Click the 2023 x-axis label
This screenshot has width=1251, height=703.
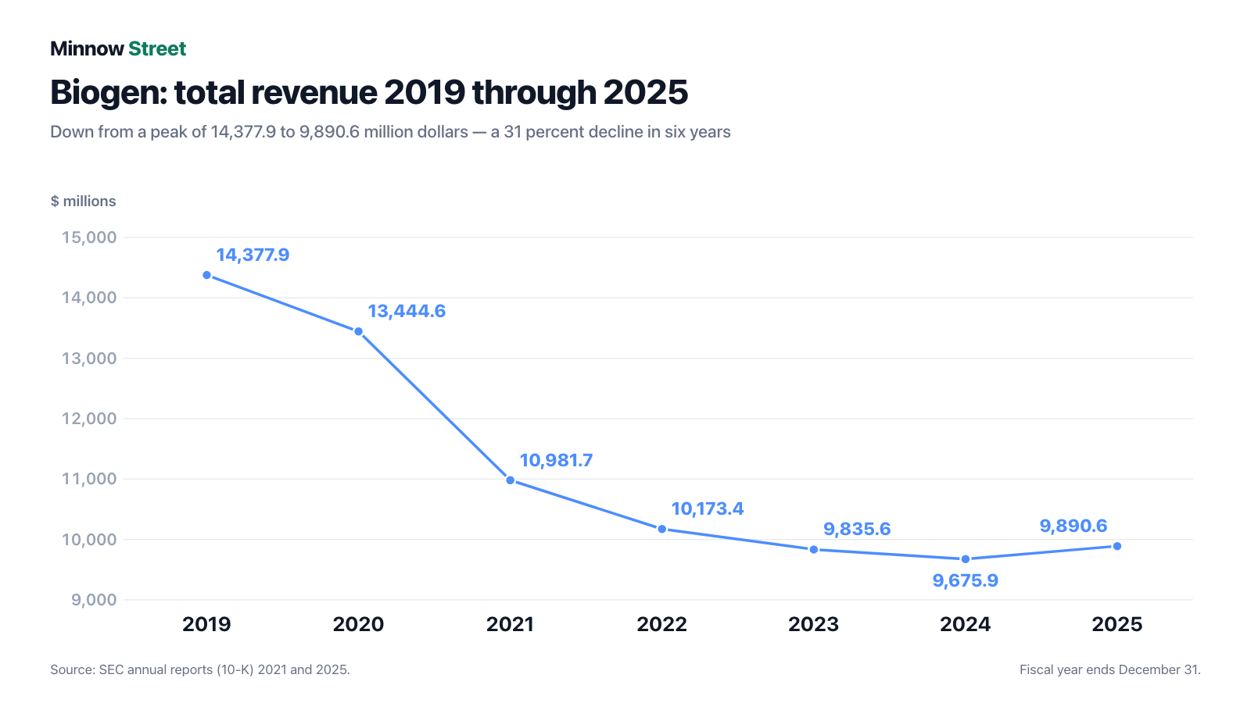coord(813,624)
